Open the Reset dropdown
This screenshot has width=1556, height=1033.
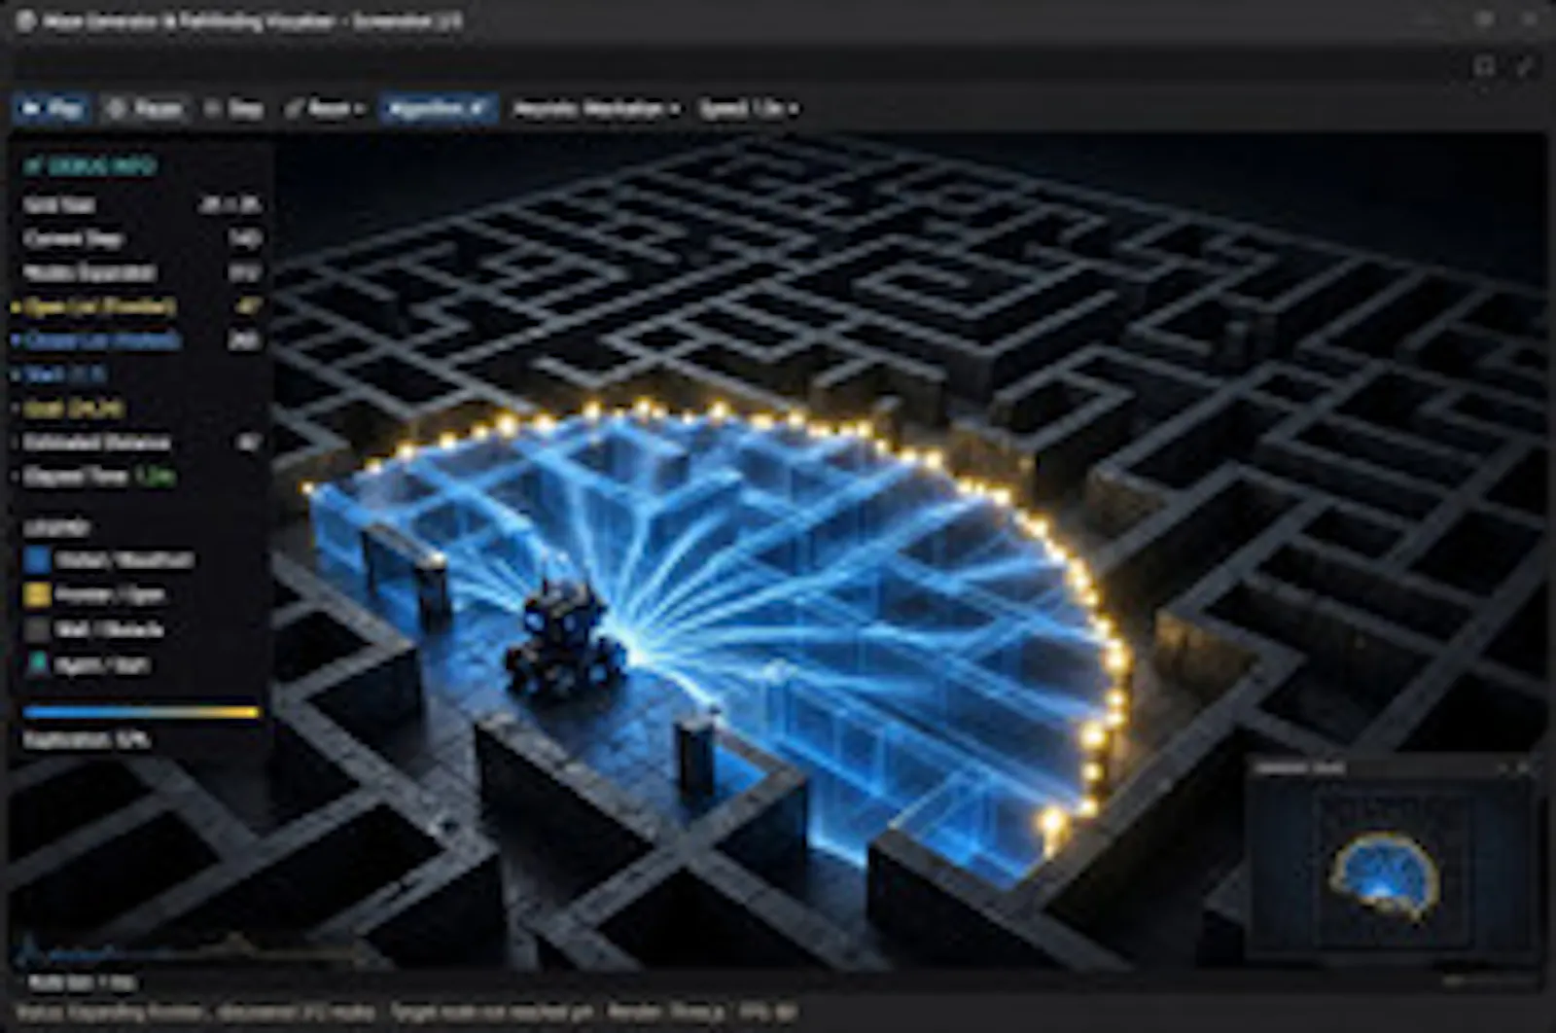pyautogui.click(x=324, y=109)
